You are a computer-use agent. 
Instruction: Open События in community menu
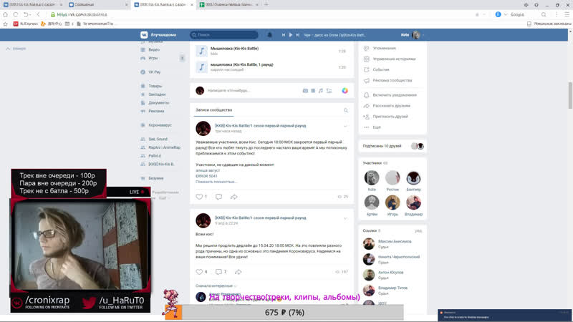coord(381,69)
